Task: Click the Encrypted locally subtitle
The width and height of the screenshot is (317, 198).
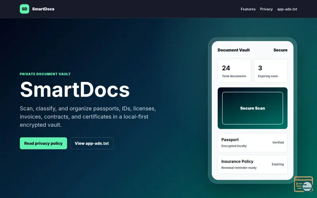Action: [x=234, y=146]
